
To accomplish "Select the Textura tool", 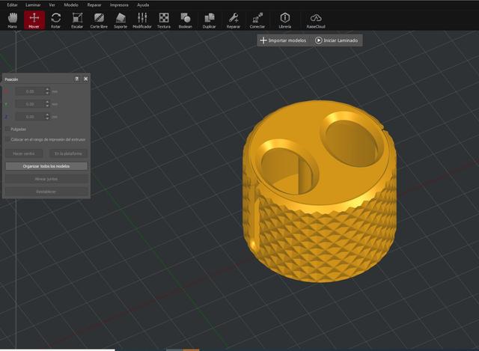I will click(x=164, y=20).
